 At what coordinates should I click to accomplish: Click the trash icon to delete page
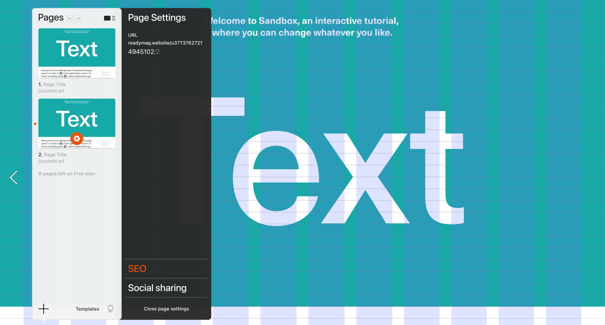(110, 309)
